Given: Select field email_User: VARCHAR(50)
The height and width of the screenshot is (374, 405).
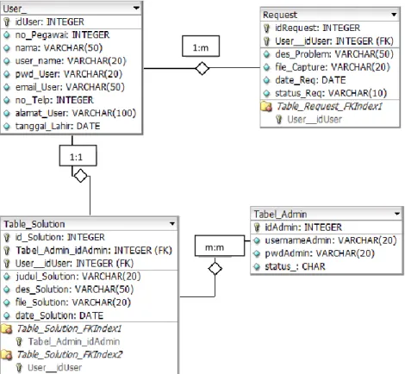Looking at the screenshot, I should click(70, 87).
